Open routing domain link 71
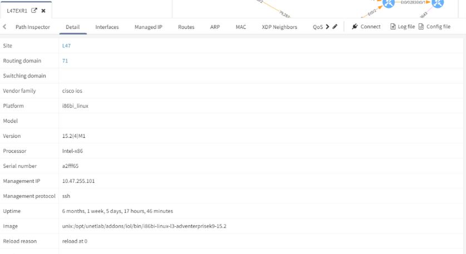The image size is (466, 254). pos(65,61)
